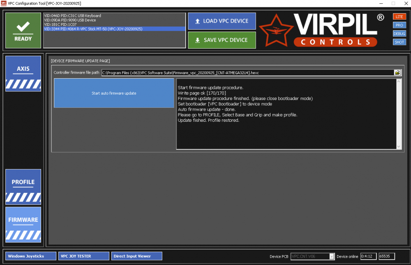Click the 'Set bootloader [VPC Bootloader]' log line
This screenshot has height=265, width=411.
[225, 104]
